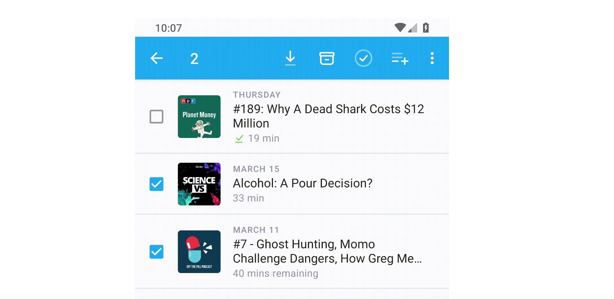
Task: Select the Planet Money episode checkbox
Action: tap(157, 117)
